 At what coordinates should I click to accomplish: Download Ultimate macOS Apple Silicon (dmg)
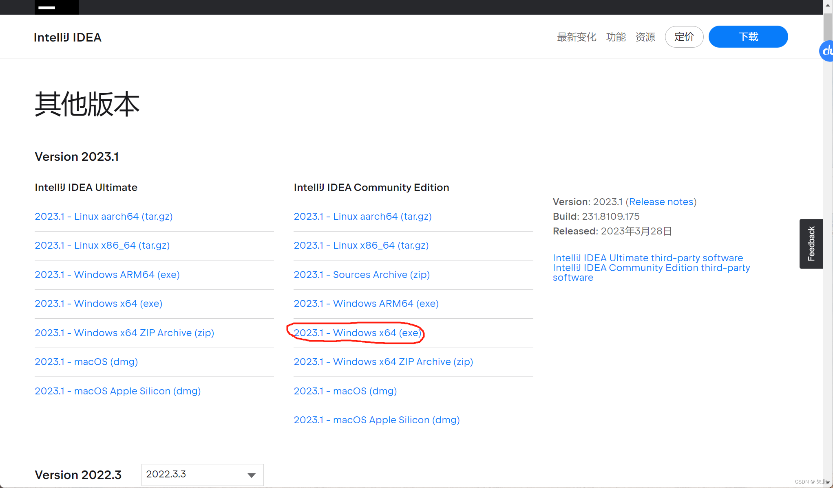click(117, 391)
